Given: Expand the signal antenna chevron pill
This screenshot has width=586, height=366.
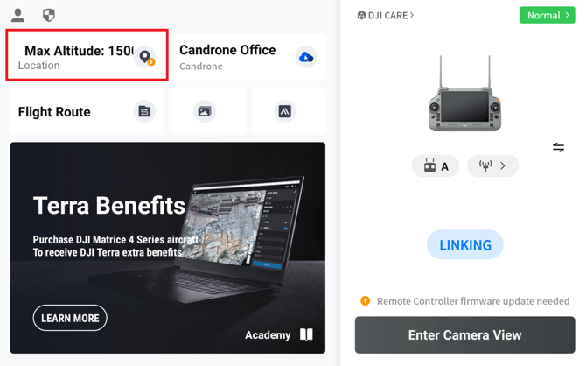Looking at the screenshot, I should tap(492, 165).
